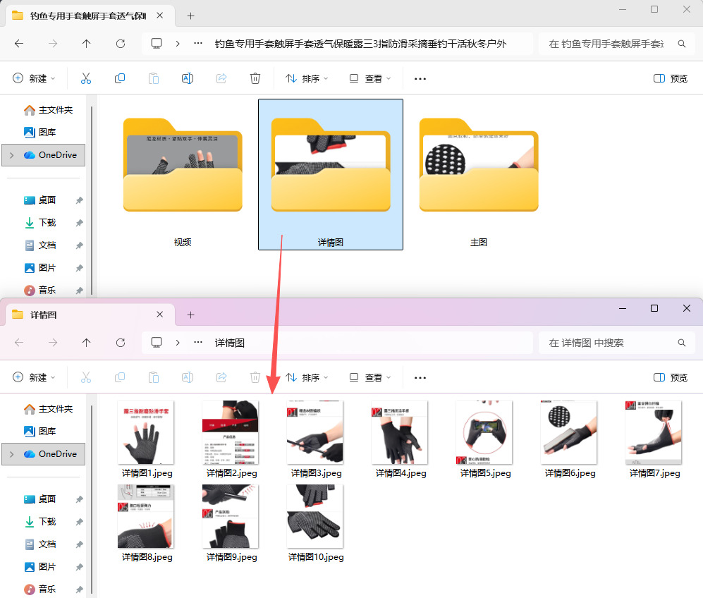Add a new tab beside the 详情图 tab
Viewport: 703px width, 598px height.
point(190,315)
